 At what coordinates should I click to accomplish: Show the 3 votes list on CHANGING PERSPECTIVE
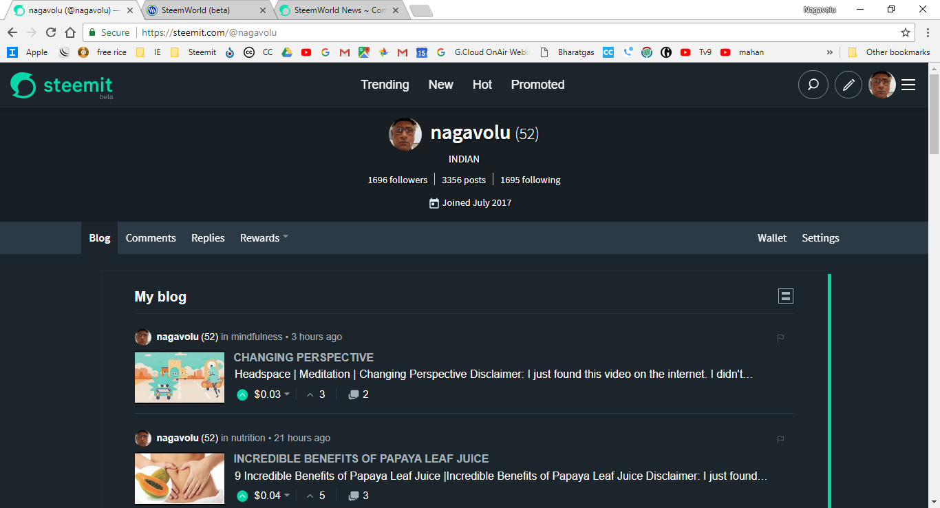pyautogui.click(x=316, y=394)
